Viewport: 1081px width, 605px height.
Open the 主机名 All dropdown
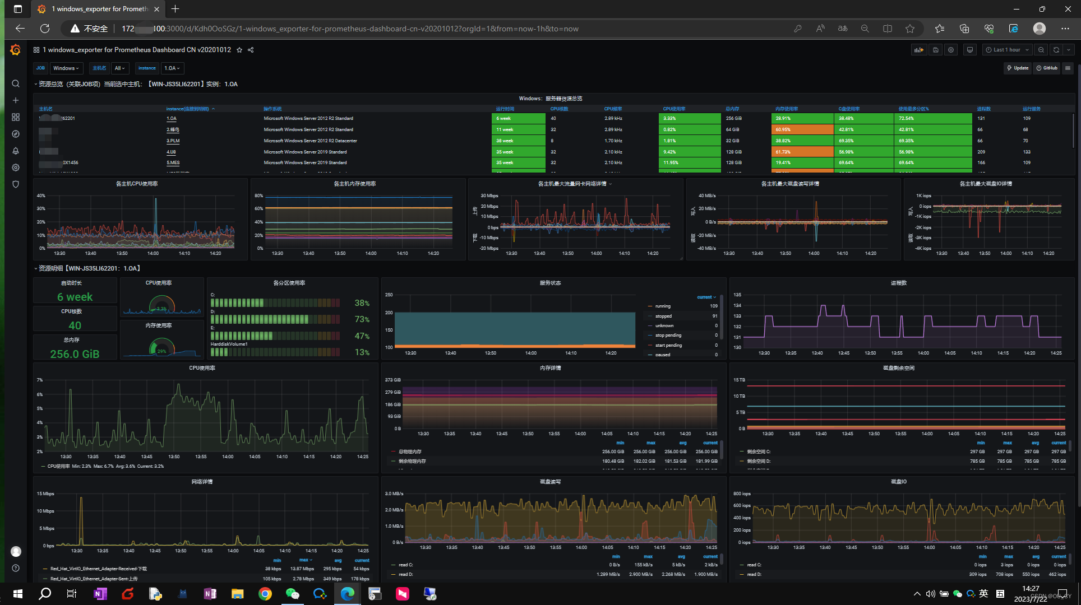pos(119,68)
